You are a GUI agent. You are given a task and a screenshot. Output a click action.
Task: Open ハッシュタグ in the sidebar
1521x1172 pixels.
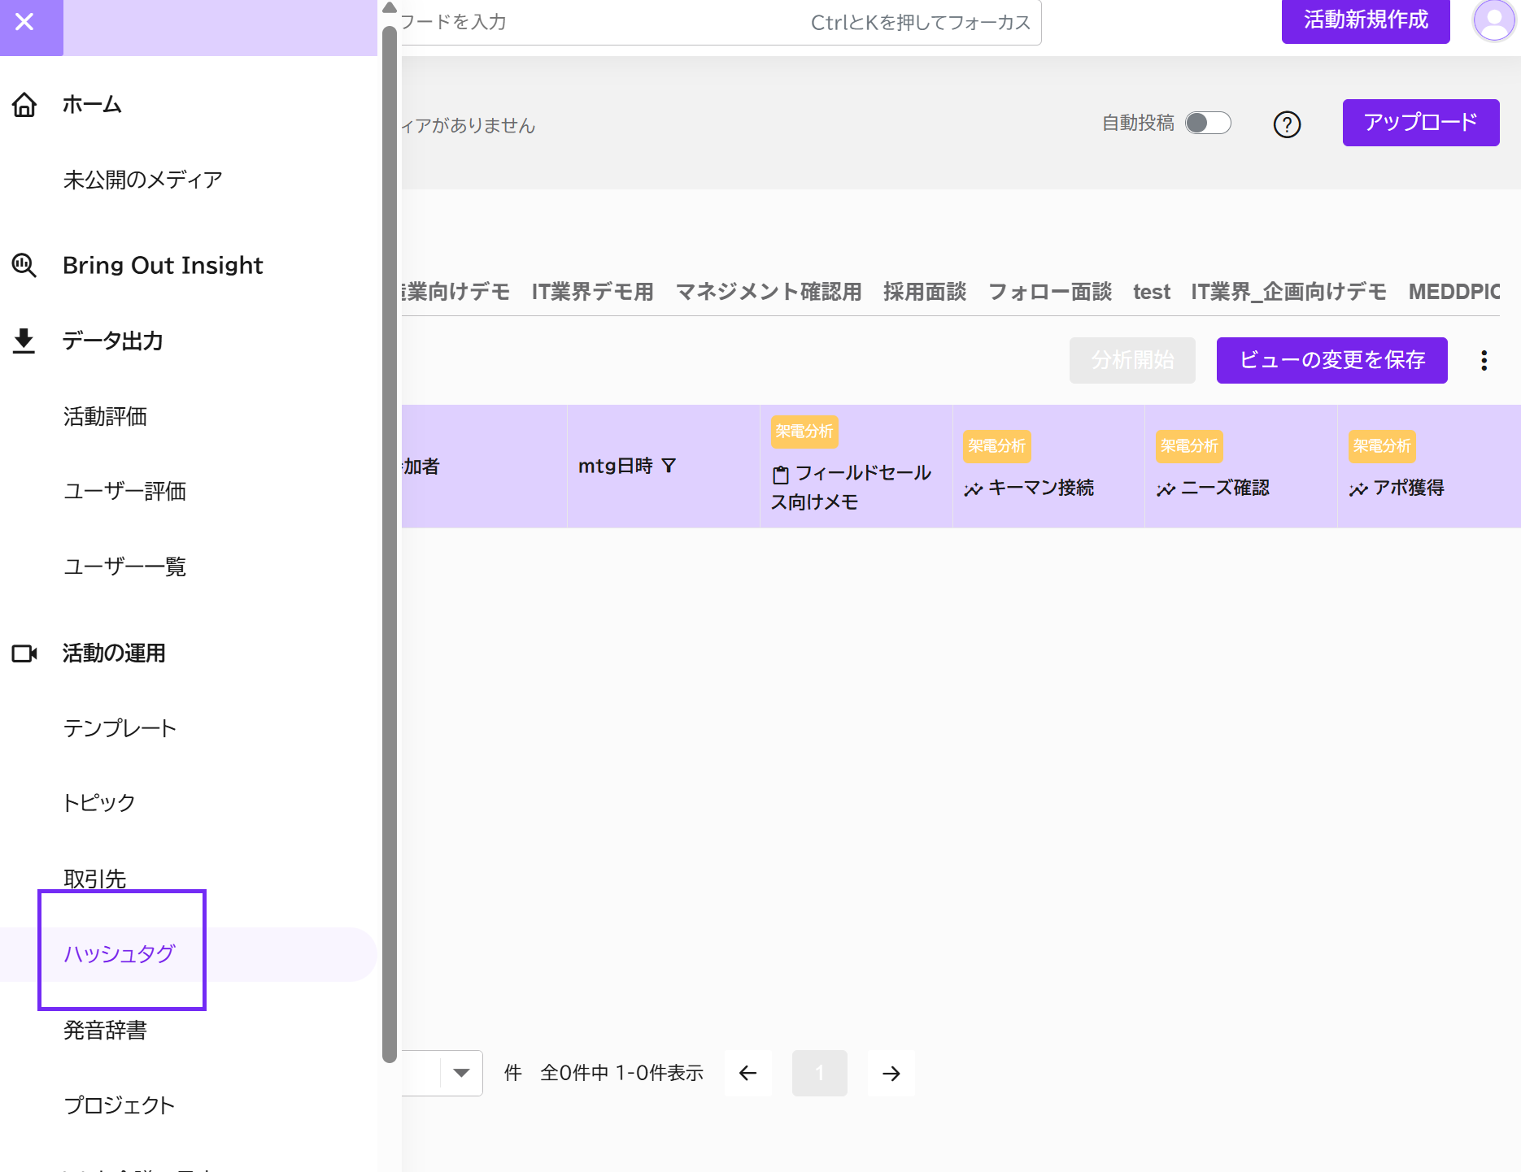coord(120,954)
